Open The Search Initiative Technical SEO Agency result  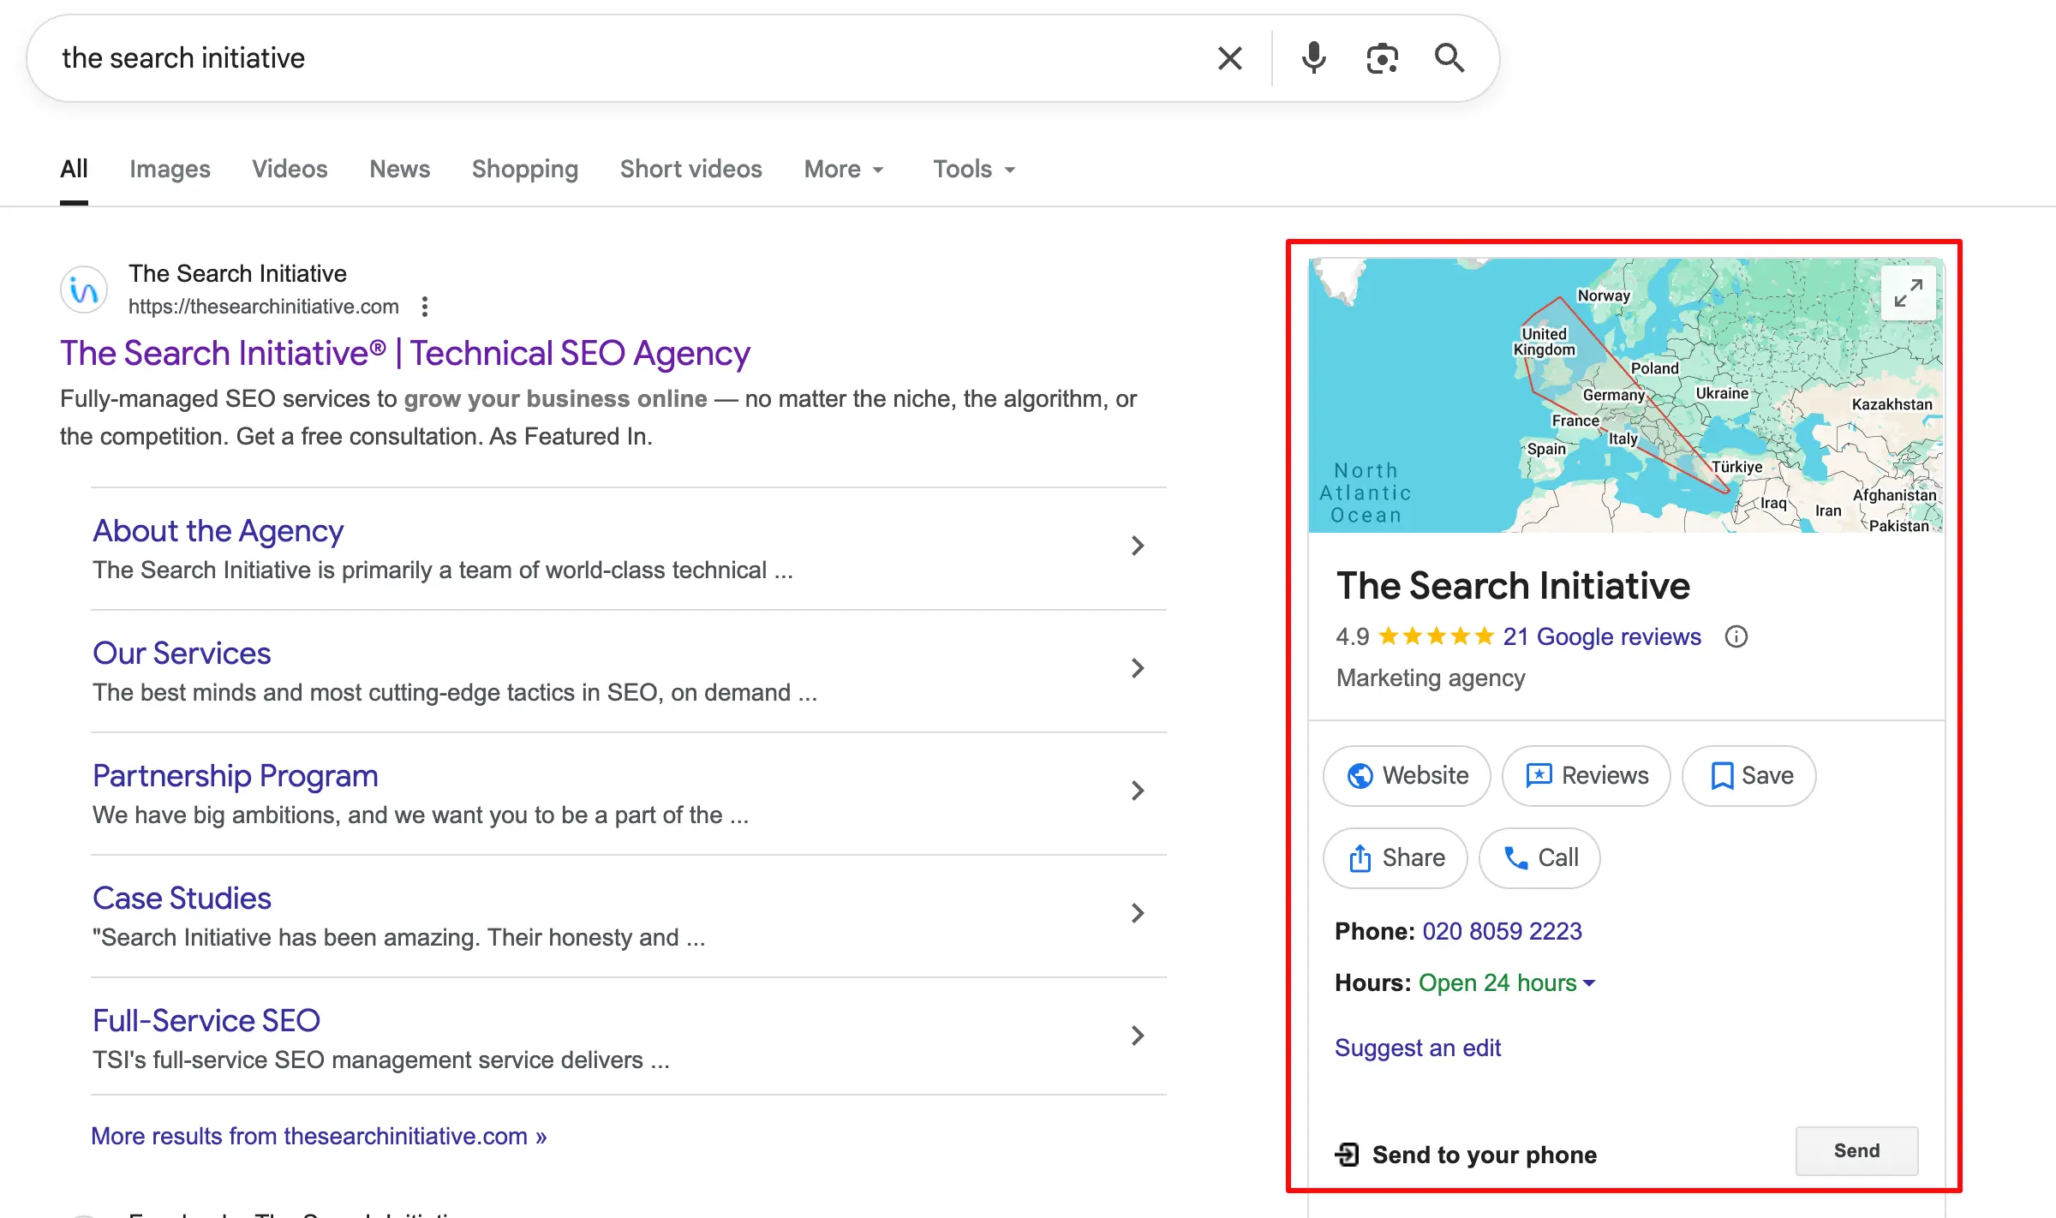pos(405,353)
